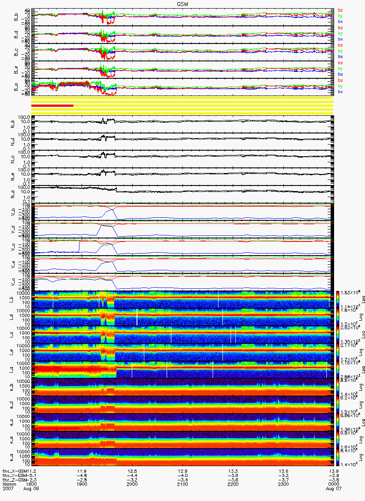Screen dimensions: 365x501
Task: Select the i_e ion spectrogram label
Action: click(x=11, y=353)
